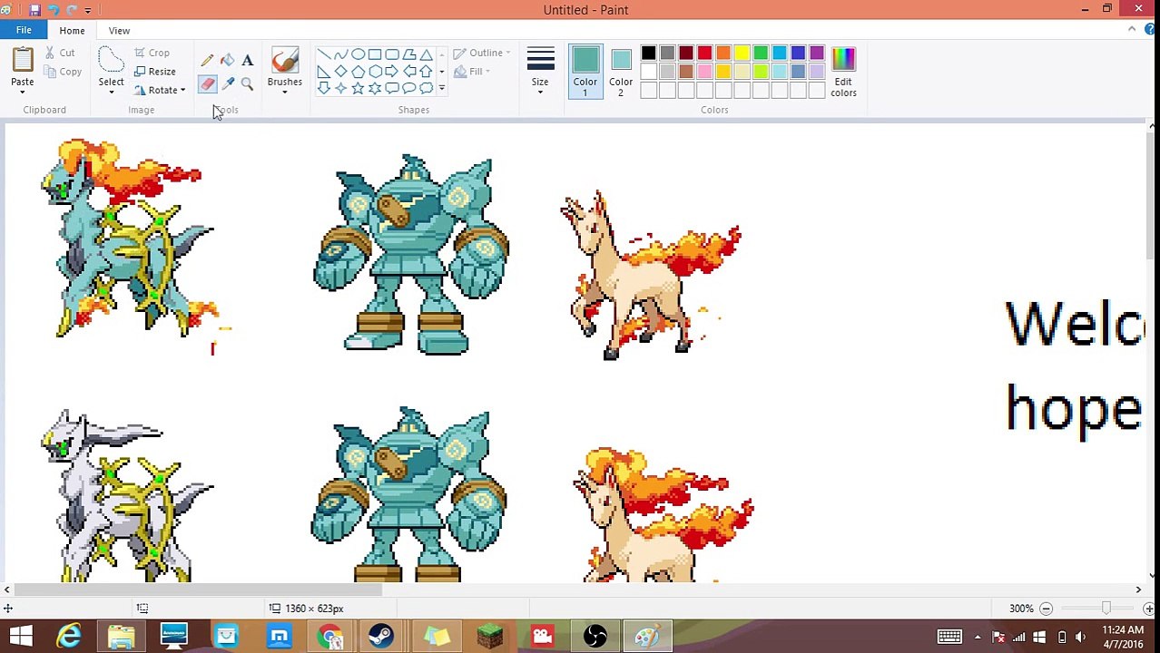Open Google Chrome from the taskbar
1160x653 pixels.
(x=330, y=636)
